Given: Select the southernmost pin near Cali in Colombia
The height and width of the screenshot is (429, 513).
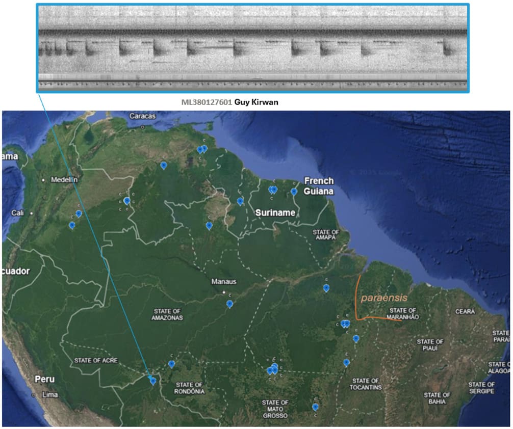Looking at the screenshot, I should [72, 225].
